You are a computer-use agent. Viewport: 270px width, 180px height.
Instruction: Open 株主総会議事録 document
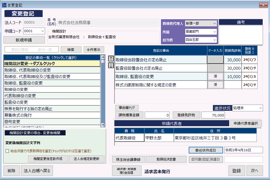tap(128, 159)
